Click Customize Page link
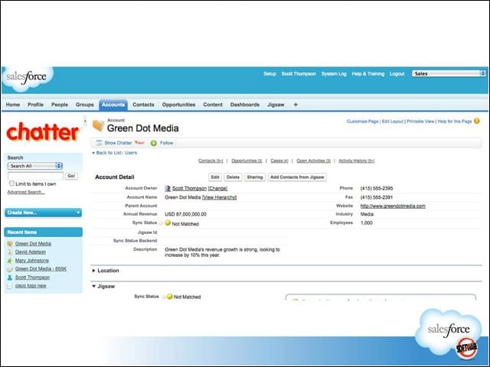The image size is (490, 367). tap(362, 122)
